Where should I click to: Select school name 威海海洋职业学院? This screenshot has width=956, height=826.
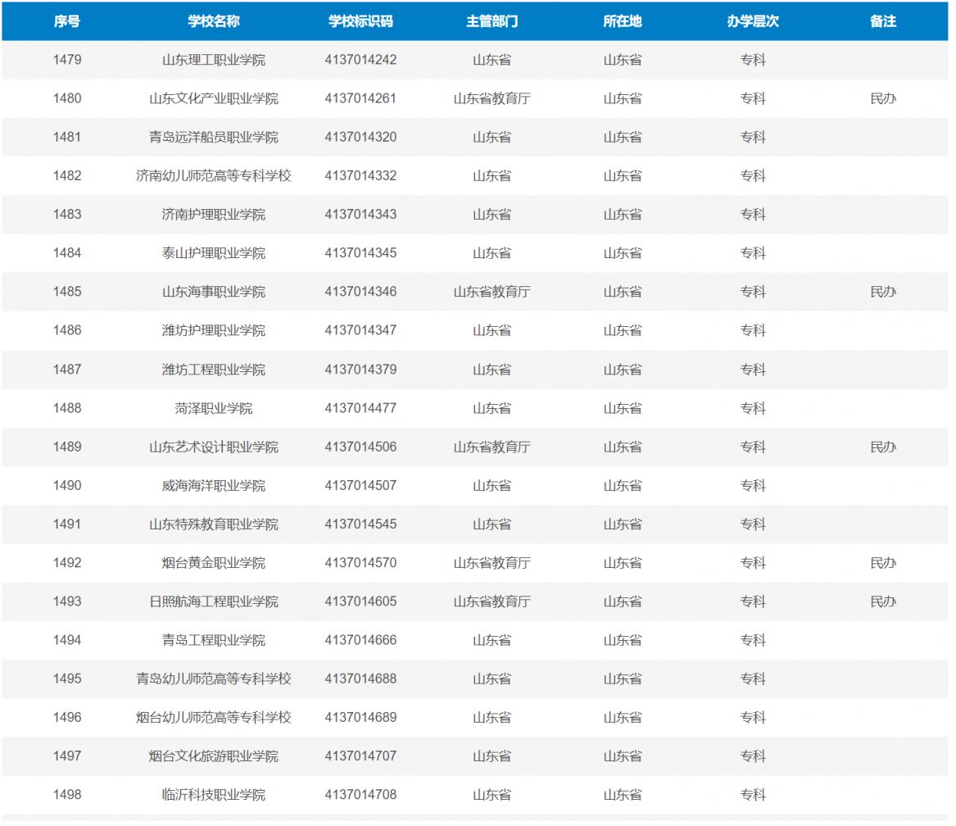[213, 486]
